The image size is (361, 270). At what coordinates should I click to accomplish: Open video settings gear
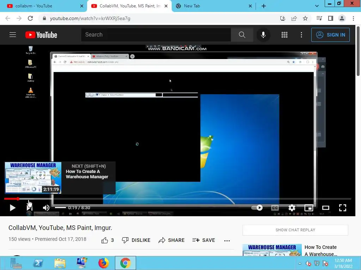292,208
